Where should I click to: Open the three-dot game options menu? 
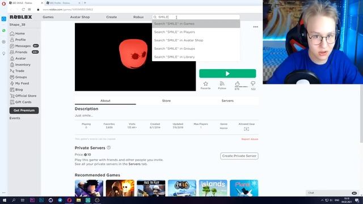coord(255,27)
